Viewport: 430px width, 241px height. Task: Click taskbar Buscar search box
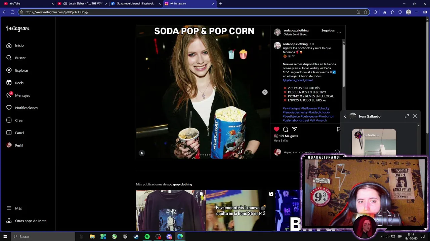(x=43, y=237)
